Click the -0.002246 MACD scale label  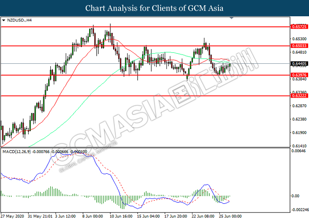300,210
